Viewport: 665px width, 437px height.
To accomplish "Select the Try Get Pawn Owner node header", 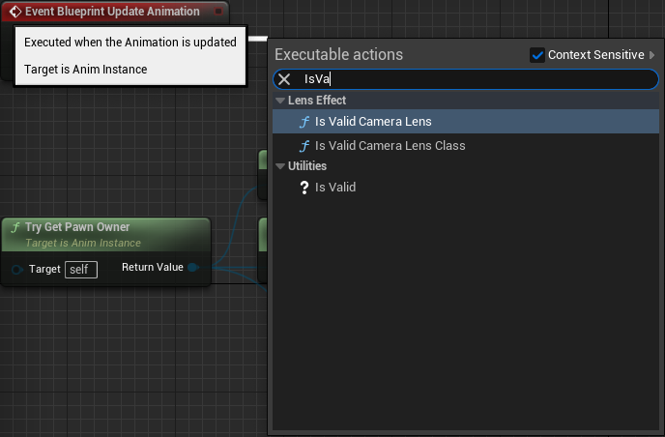I will [105, 235].
